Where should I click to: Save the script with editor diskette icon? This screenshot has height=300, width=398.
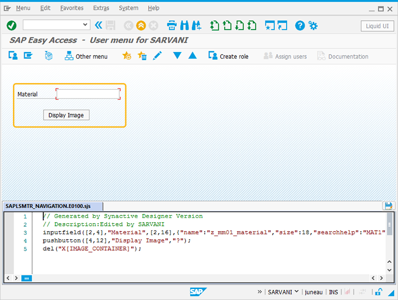[x=388, y=206]
